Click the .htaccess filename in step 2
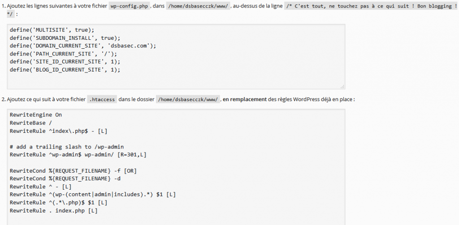Image resolution: width=459 pixels, height=225 pixels. (102, 99)
